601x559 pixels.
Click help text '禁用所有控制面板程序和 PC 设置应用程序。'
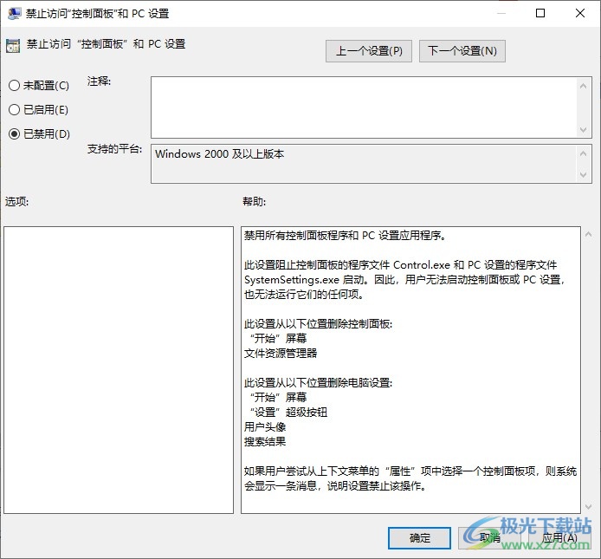[345, 235]
